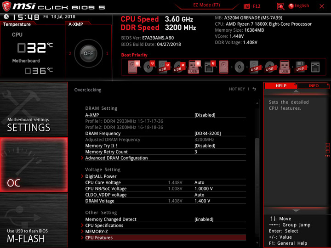Click the HOT KEY button
Image resolution: width=331 pixels, height=248 pixels.
tap(237, 89)
